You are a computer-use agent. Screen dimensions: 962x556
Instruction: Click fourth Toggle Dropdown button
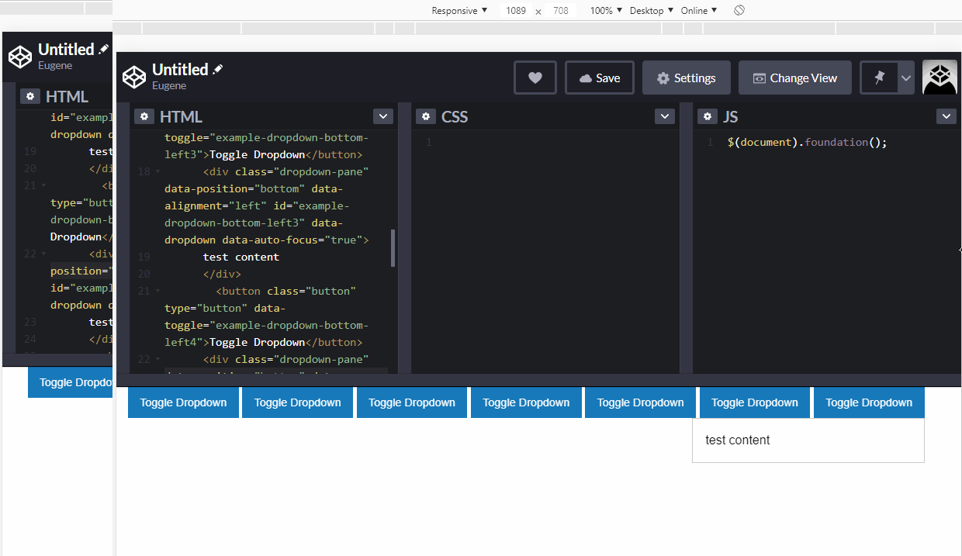coord(526,402)
